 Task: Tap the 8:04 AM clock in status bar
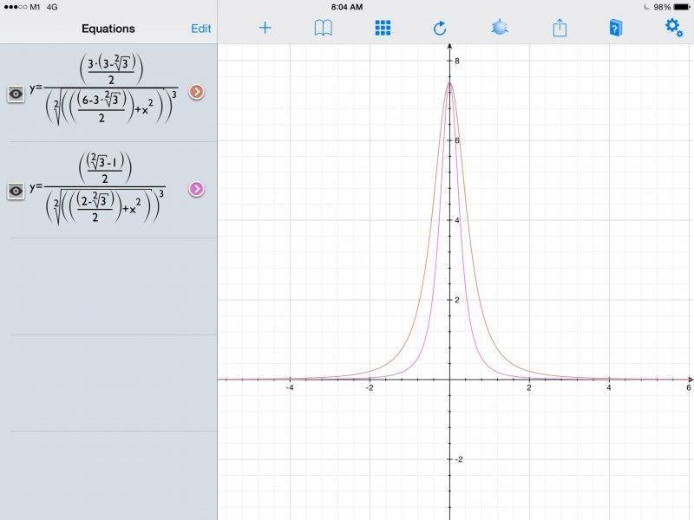coord(346,7)
